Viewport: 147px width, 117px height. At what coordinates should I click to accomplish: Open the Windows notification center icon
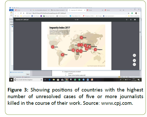click(x=139, y=80)
